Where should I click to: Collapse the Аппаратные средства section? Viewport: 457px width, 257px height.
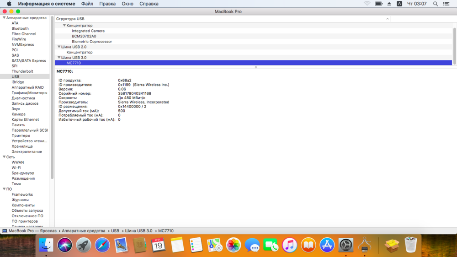[x=5, y=18]
